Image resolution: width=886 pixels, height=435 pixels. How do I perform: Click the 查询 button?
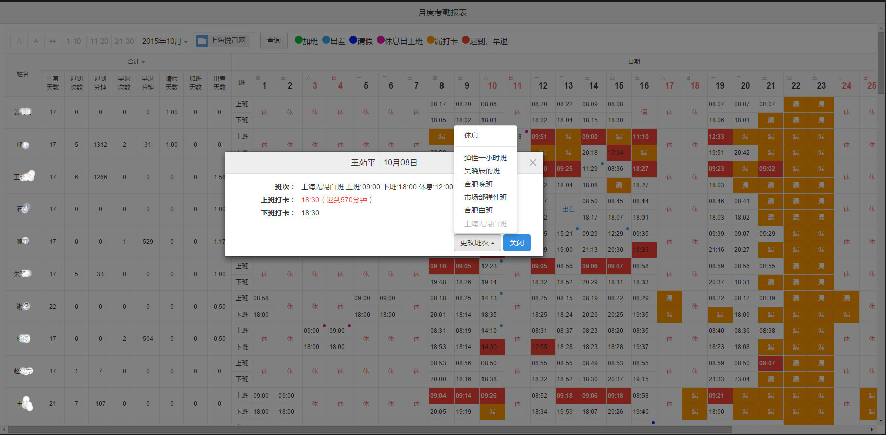click(x=274, y=41)
